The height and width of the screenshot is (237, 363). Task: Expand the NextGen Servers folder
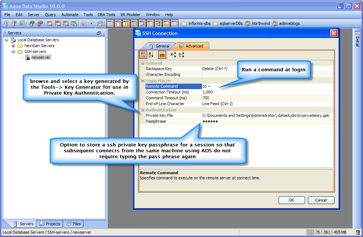[x=13, y=46]
